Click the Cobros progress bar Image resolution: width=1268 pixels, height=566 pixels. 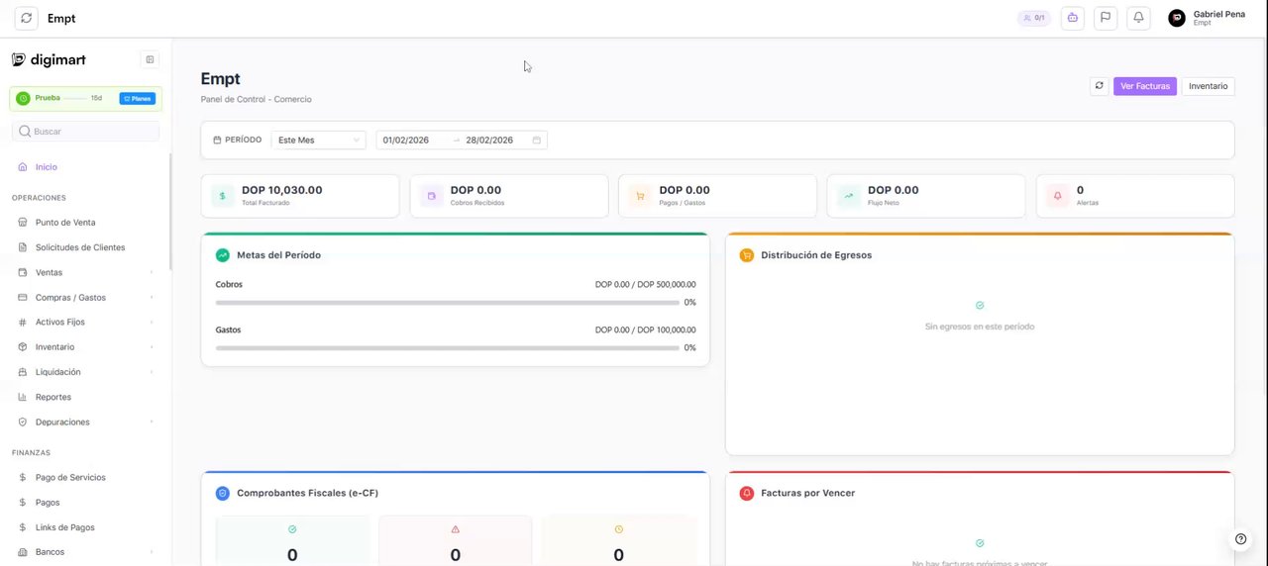click(x=447, y=302)
